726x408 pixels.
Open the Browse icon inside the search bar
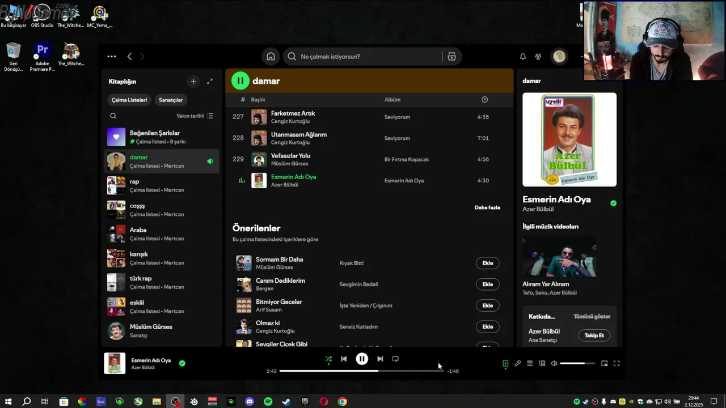(451, 57)
